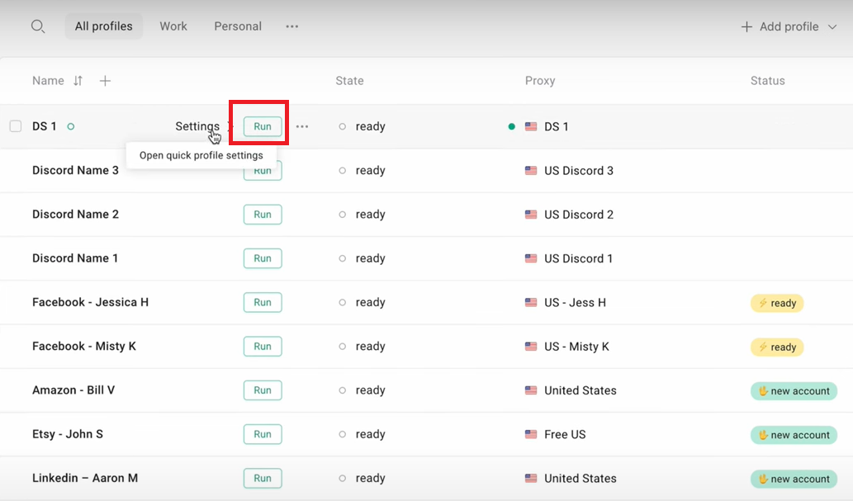Switch to the Work tab
This screenshot has height=501, width=853.
click(x=173, y=26)
